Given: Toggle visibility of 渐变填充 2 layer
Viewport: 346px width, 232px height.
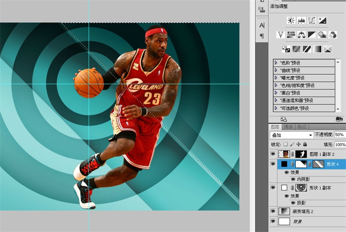Looking at the screenshot, I should pyautogui.click(x=272, y=211).
